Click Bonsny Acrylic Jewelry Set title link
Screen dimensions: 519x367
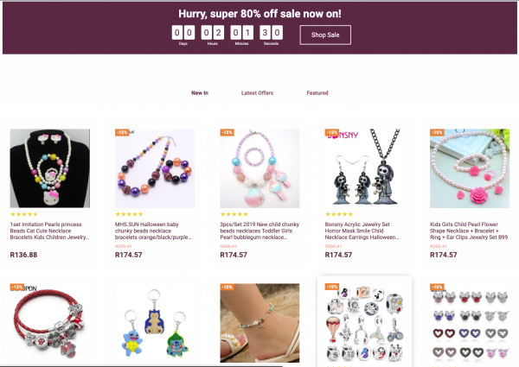click(362, 231)
